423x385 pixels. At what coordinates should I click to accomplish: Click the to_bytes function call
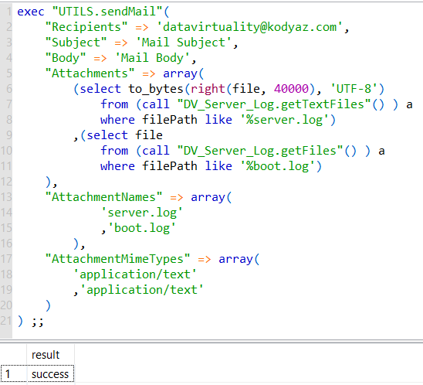[x=156, y=89]
